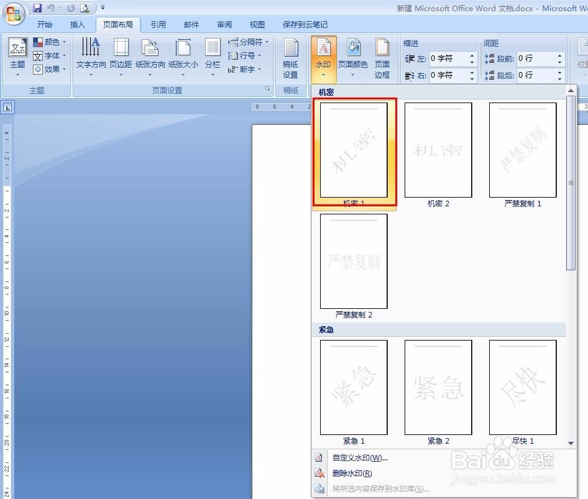The width and height of the screenshot is (588, 499).
Task: Switch to the 视图 tab
Action: (257, 25)
